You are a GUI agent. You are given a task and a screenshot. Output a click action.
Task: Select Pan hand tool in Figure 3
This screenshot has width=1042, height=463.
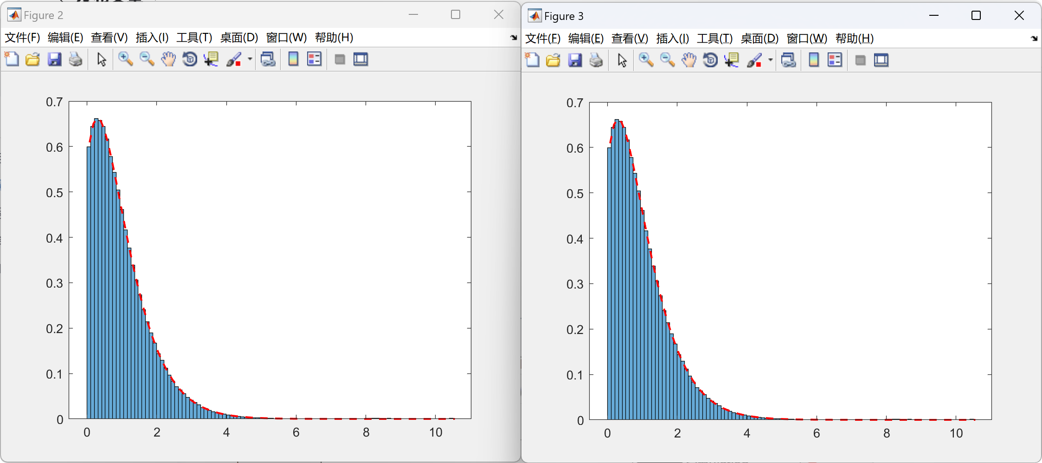(x=689, y=60)
